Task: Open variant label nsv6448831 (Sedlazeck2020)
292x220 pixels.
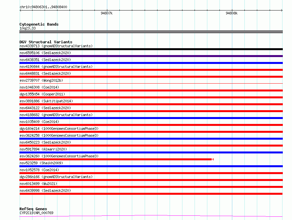Action: (x=45, y=73)
